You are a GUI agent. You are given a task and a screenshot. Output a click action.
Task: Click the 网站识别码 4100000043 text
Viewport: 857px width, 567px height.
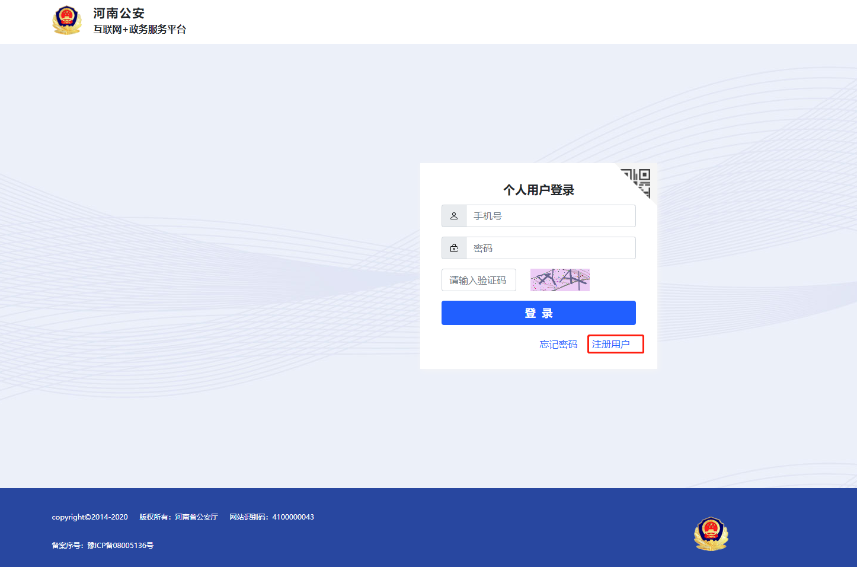click(x=271, y=517)
